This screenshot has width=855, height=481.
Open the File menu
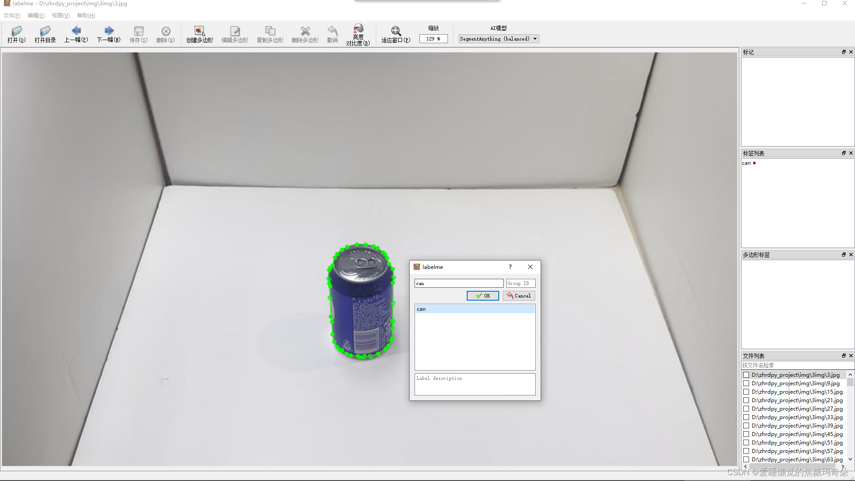12,16
